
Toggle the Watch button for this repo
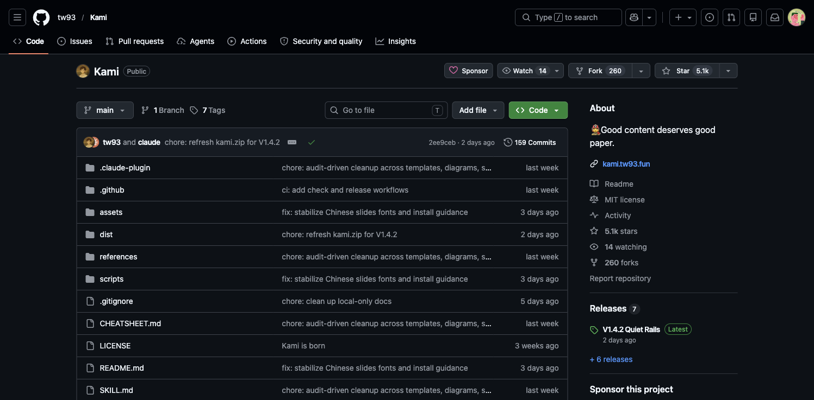[x=525, y=71]
